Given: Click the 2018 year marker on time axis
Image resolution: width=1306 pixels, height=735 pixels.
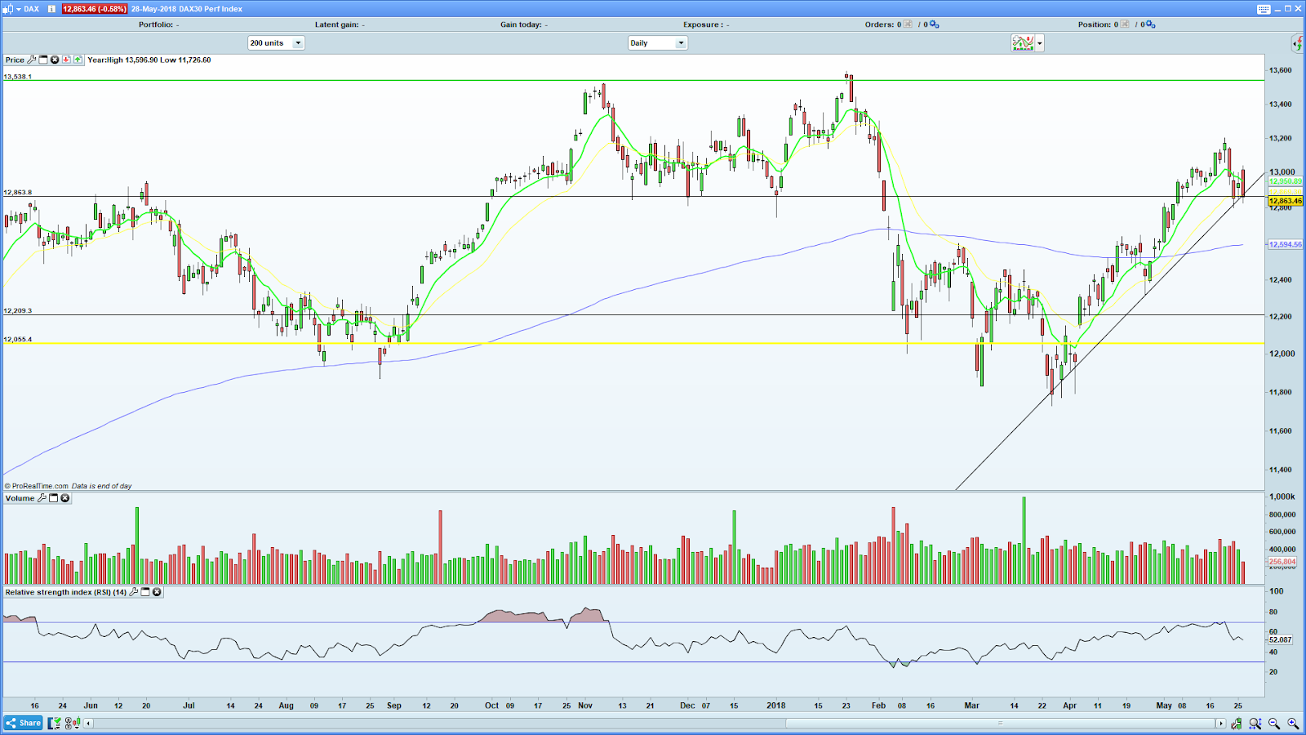Looking at the screenshot, I should (x=776, y=706).
